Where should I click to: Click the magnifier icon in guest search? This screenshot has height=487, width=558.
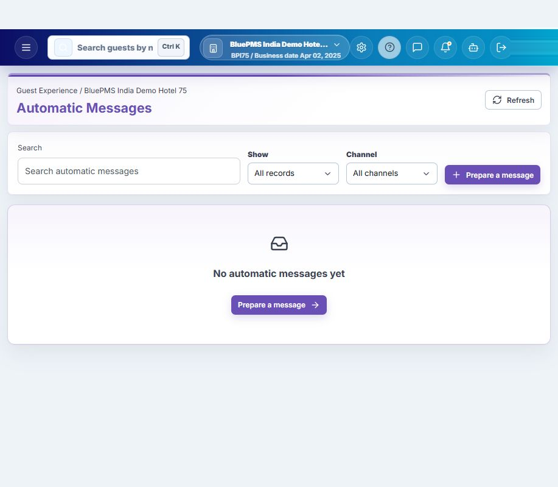(63, 47)
